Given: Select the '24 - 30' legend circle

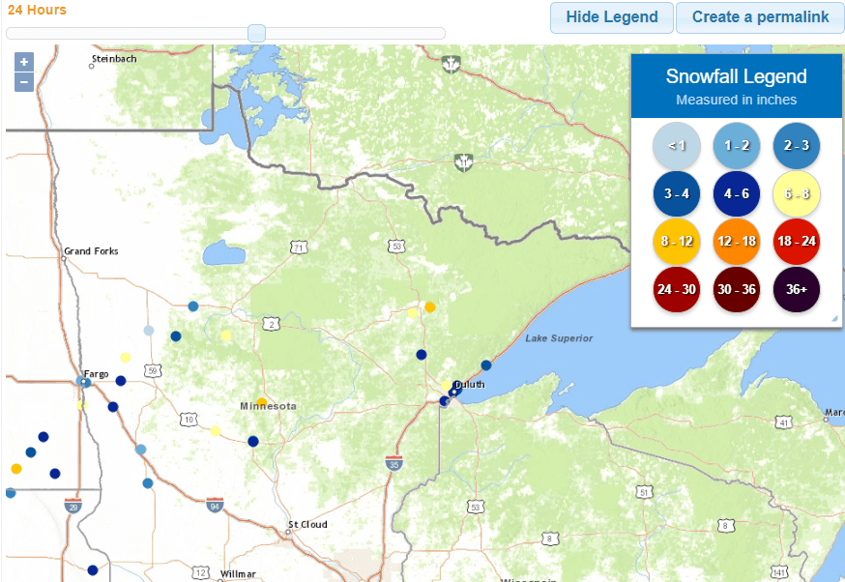Looking at the screenshot, I should (x=676, y=289).
